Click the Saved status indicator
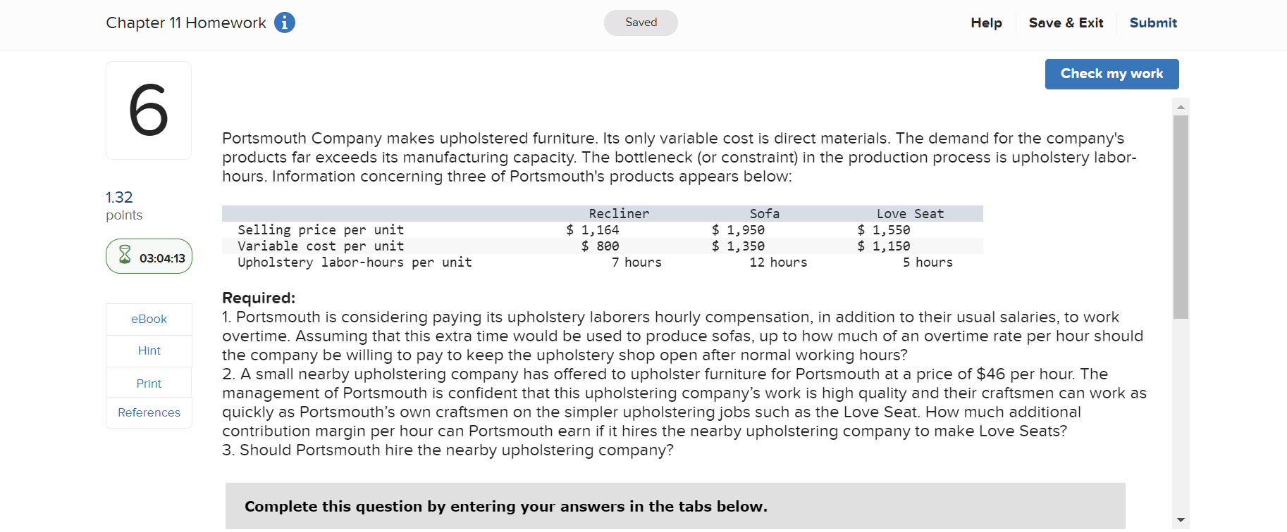Image resolution: width=1287 pixels, height=532 pixels. pyautogui.click(x=640, y=23)
